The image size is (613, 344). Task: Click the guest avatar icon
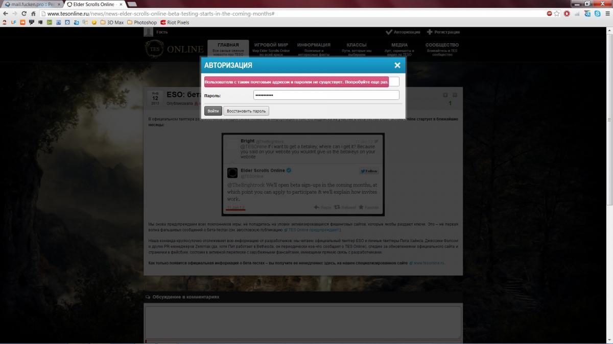[x=149, y=32]
